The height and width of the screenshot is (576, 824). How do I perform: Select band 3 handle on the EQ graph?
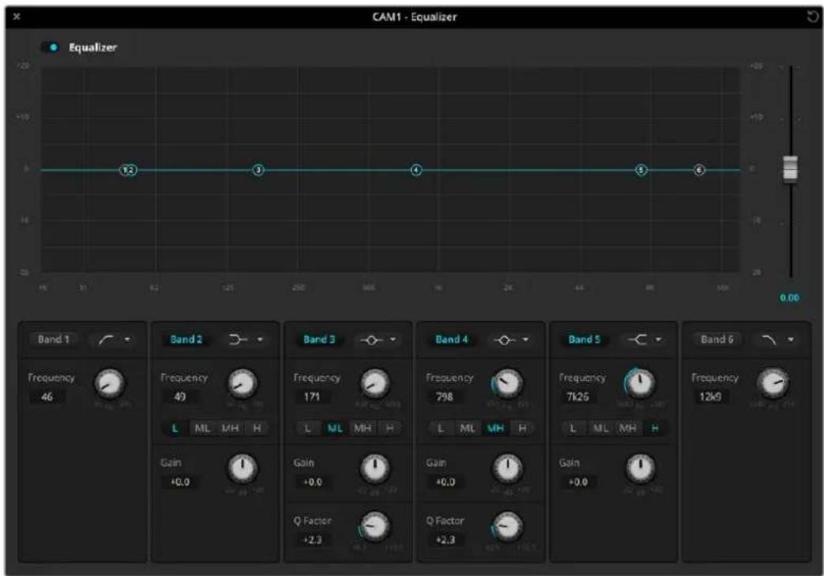pos(258,170)
